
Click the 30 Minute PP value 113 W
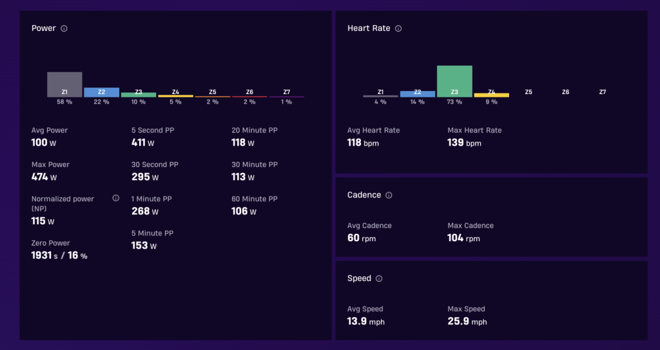(x=243, y=177)
